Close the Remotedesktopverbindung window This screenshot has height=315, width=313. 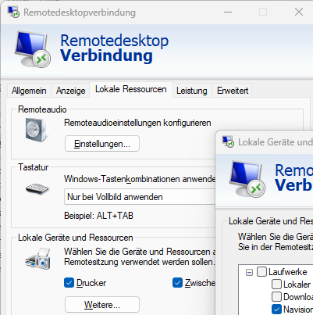coord(299,12)
